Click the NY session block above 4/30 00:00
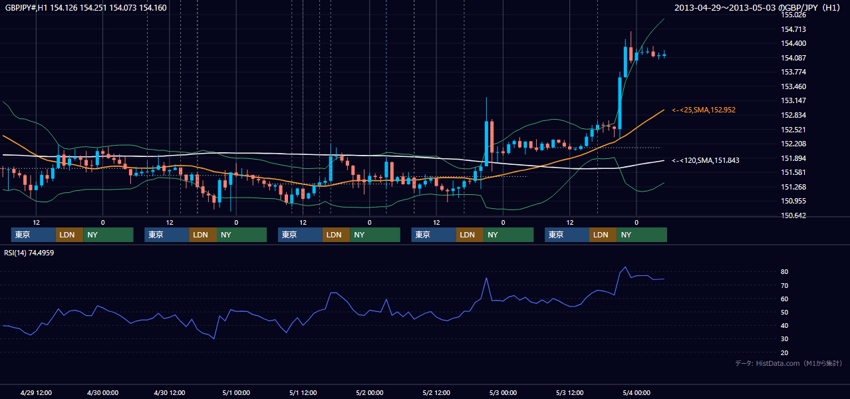The width and height of the screenshot is (850, 399). pos(108,235)
